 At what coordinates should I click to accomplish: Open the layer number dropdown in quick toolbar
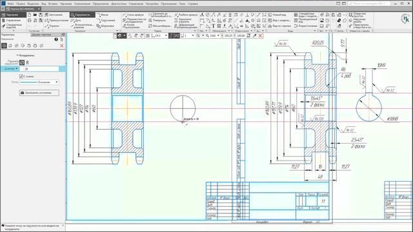click(x=193, y=35)
